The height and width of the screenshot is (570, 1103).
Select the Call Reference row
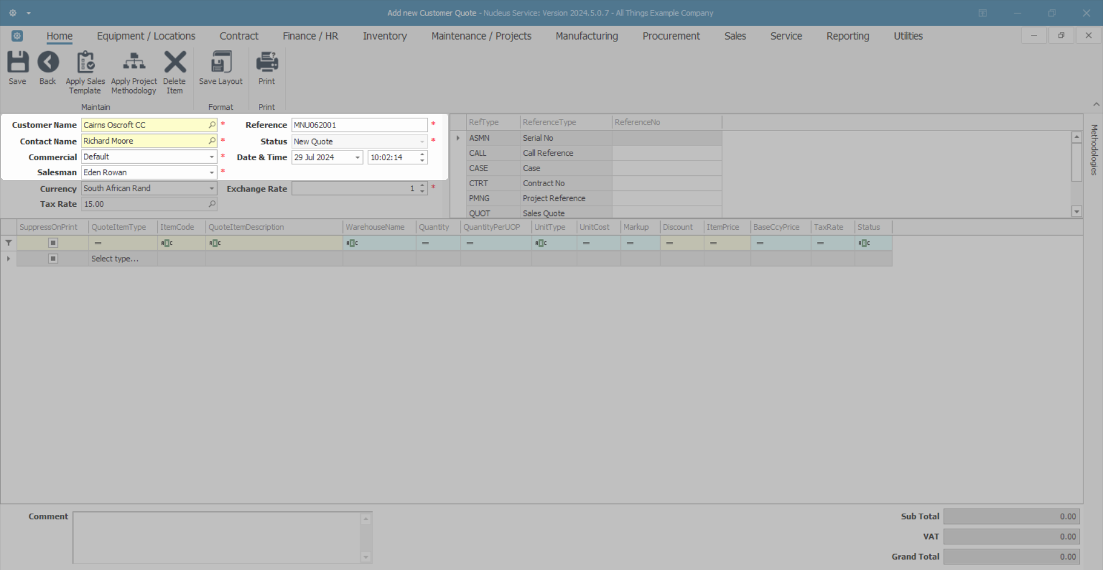(594, 153)
